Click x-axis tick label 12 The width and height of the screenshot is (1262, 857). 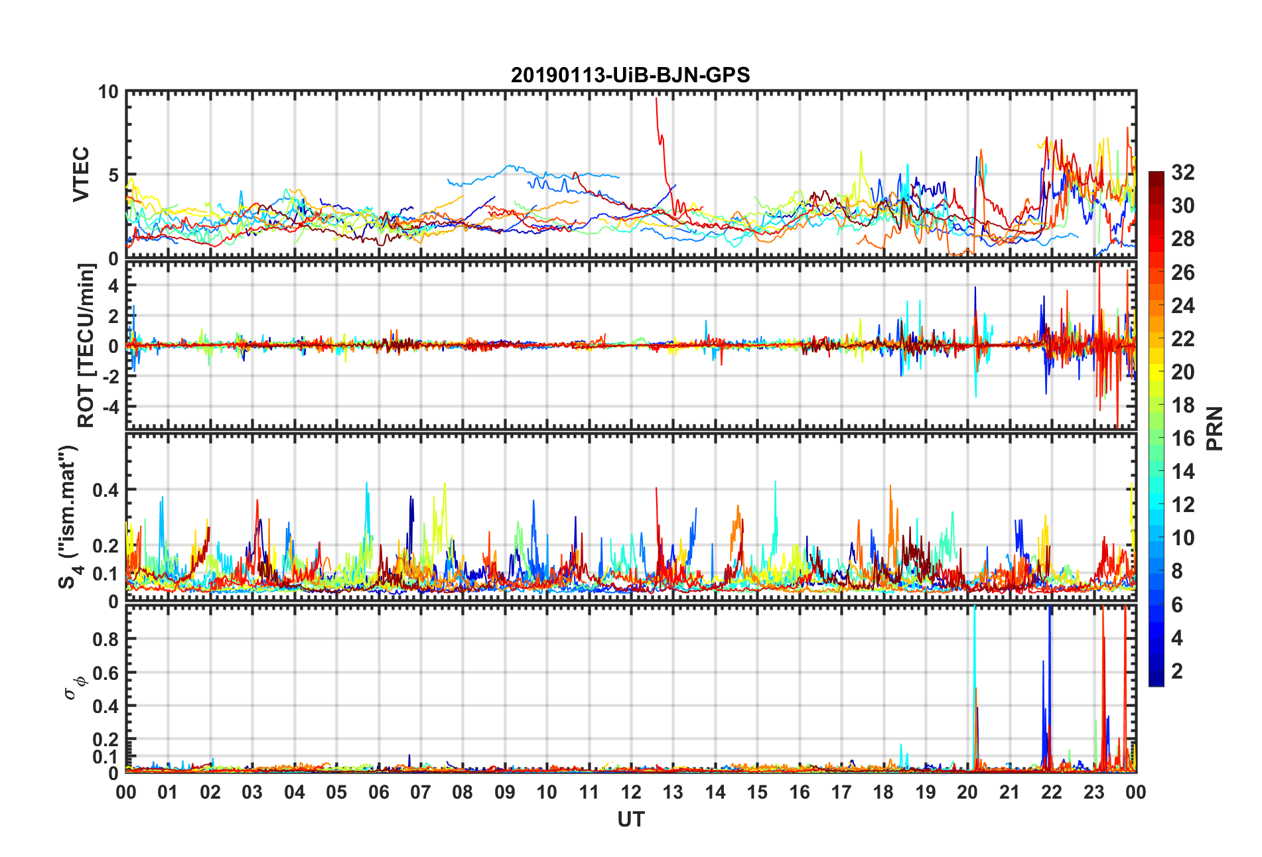(631, 792)
